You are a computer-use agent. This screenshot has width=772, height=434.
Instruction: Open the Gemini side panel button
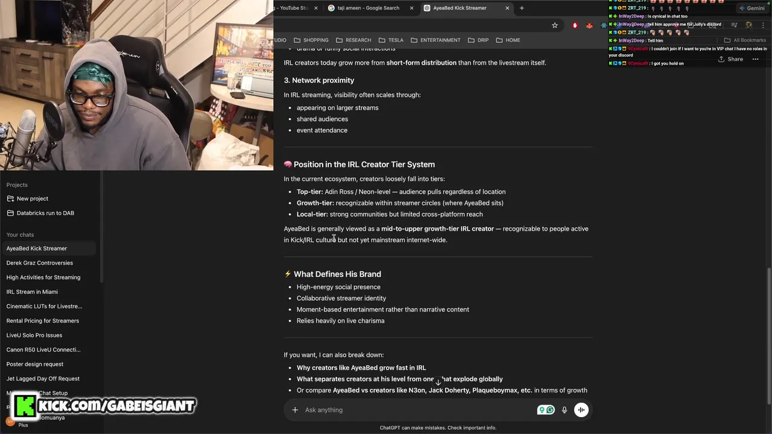point(752,8)
